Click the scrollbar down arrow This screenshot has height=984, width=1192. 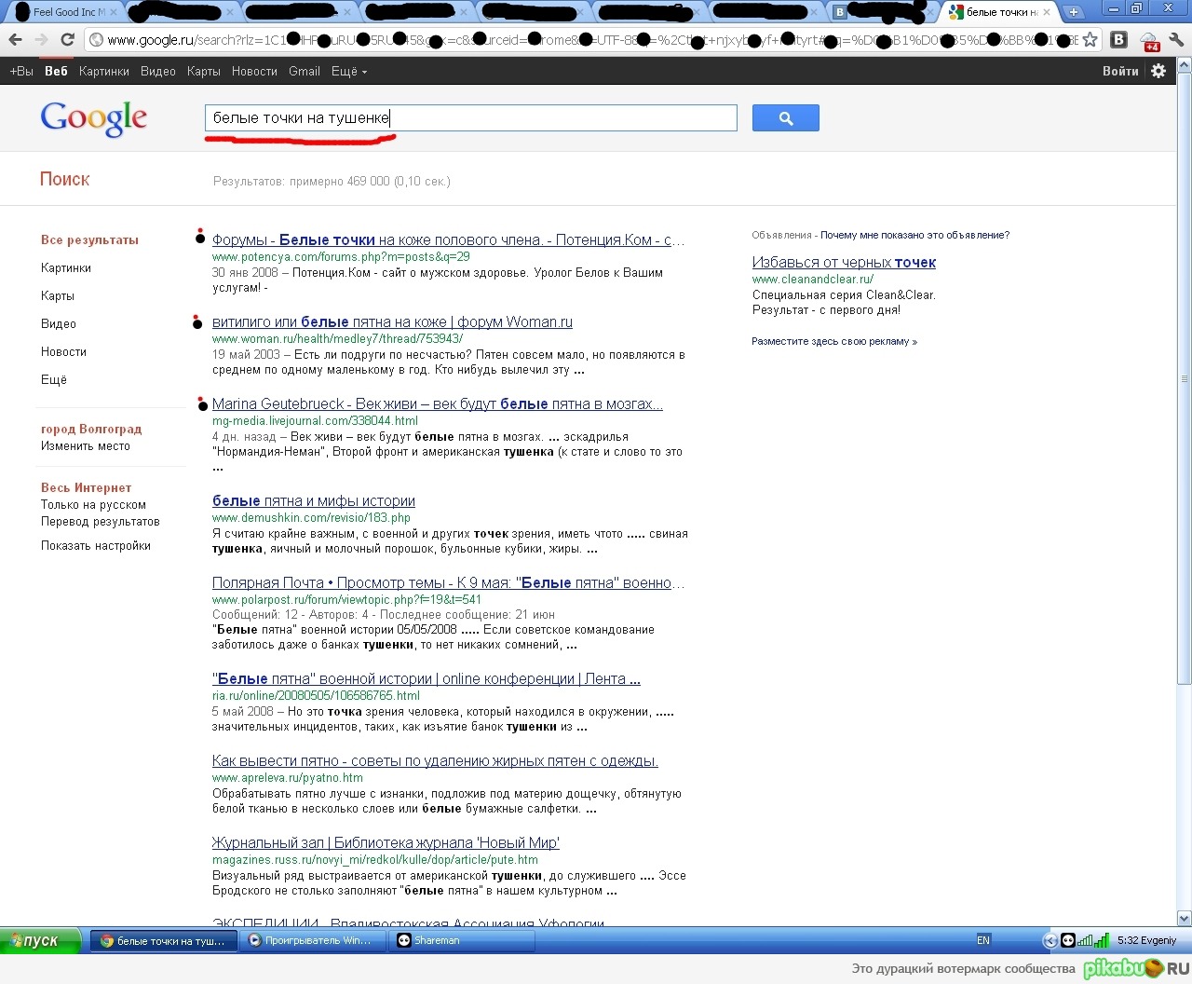1184,918
